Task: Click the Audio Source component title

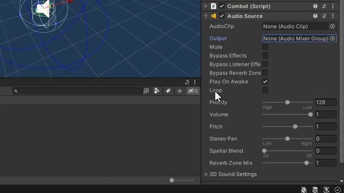Action: pos(245,16)
